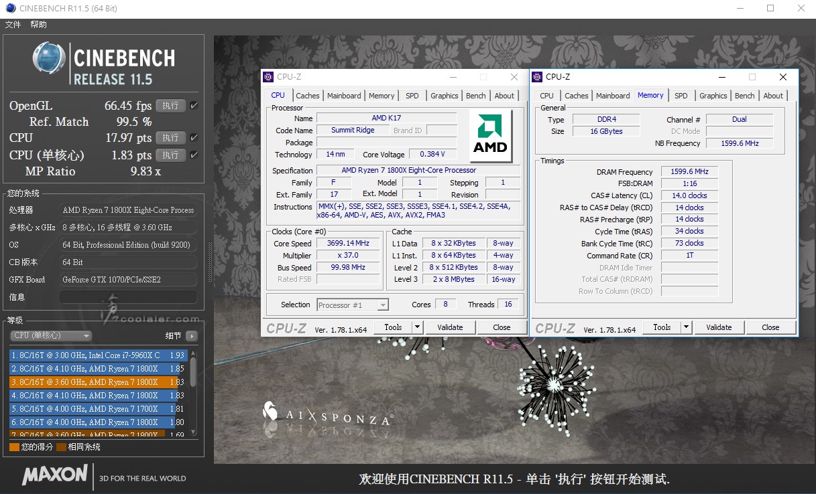
Task: Select ranking row 6 Ryzen 7 1800X 4.00 GHz
Action: (x=98, y=422)
